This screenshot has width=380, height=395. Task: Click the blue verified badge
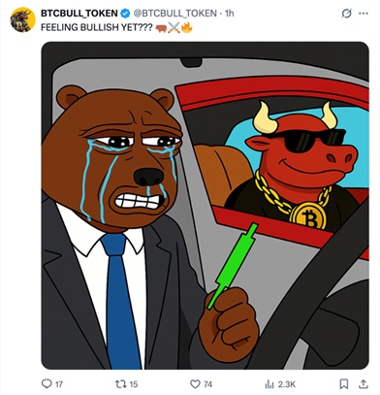(x=125, y=14)
